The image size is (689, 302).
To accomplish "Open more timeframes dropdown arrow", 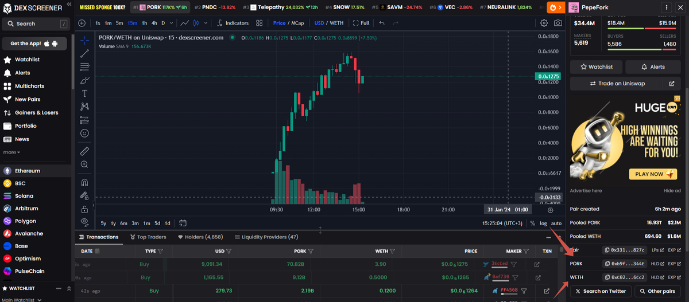I will pos(172,23).
